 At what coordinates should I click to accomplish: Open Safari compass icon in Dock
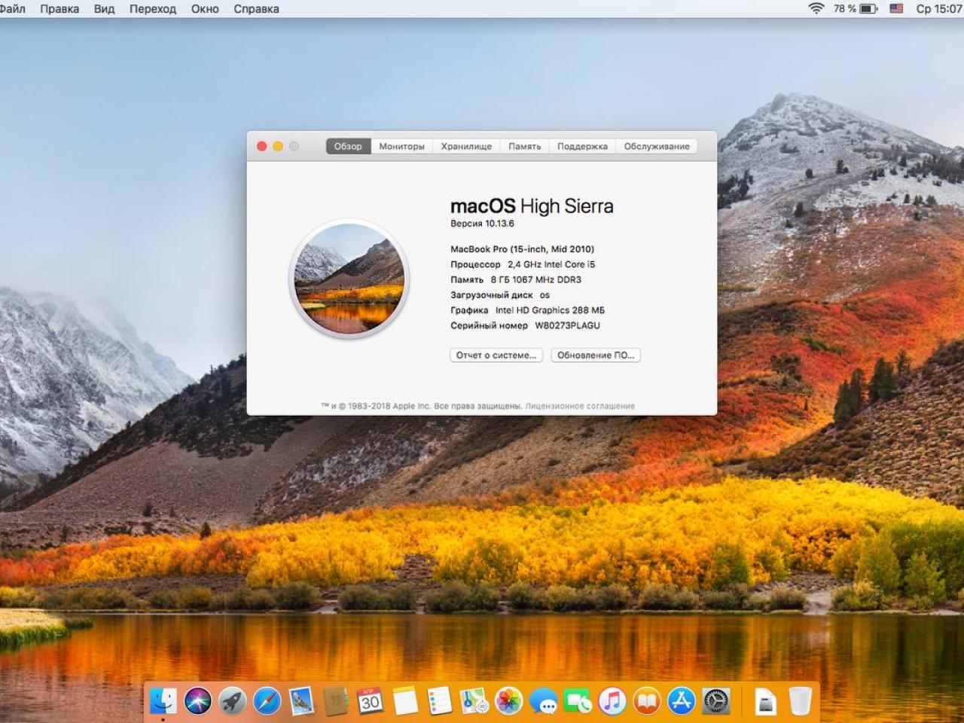click(x=267, y=701)
